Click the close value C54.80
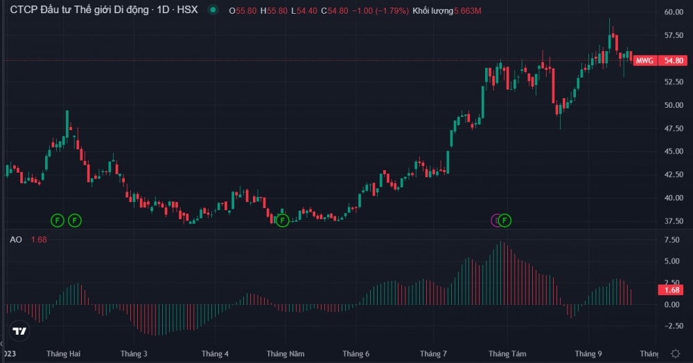This screenshot has width=693, height=363. (x=335, y=10)
